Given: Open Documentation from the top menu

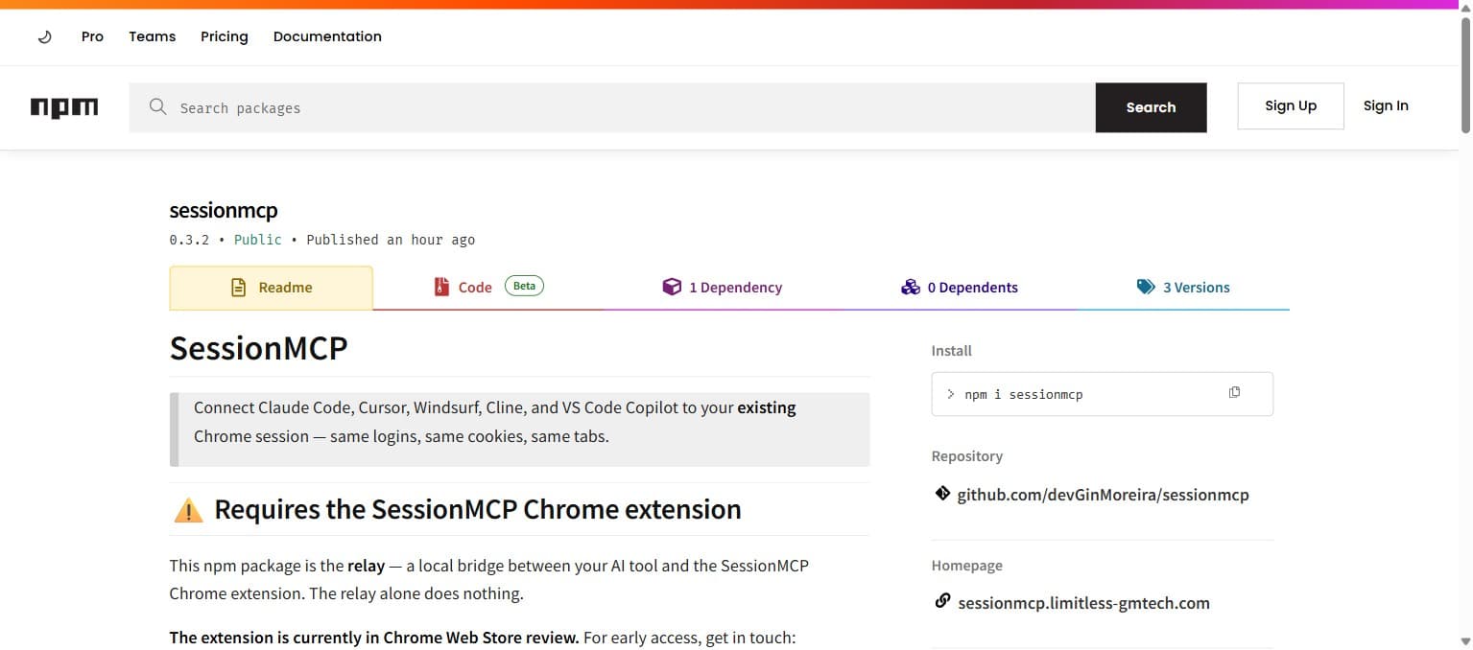Looking at the screenshot, I should pos(326,35).
